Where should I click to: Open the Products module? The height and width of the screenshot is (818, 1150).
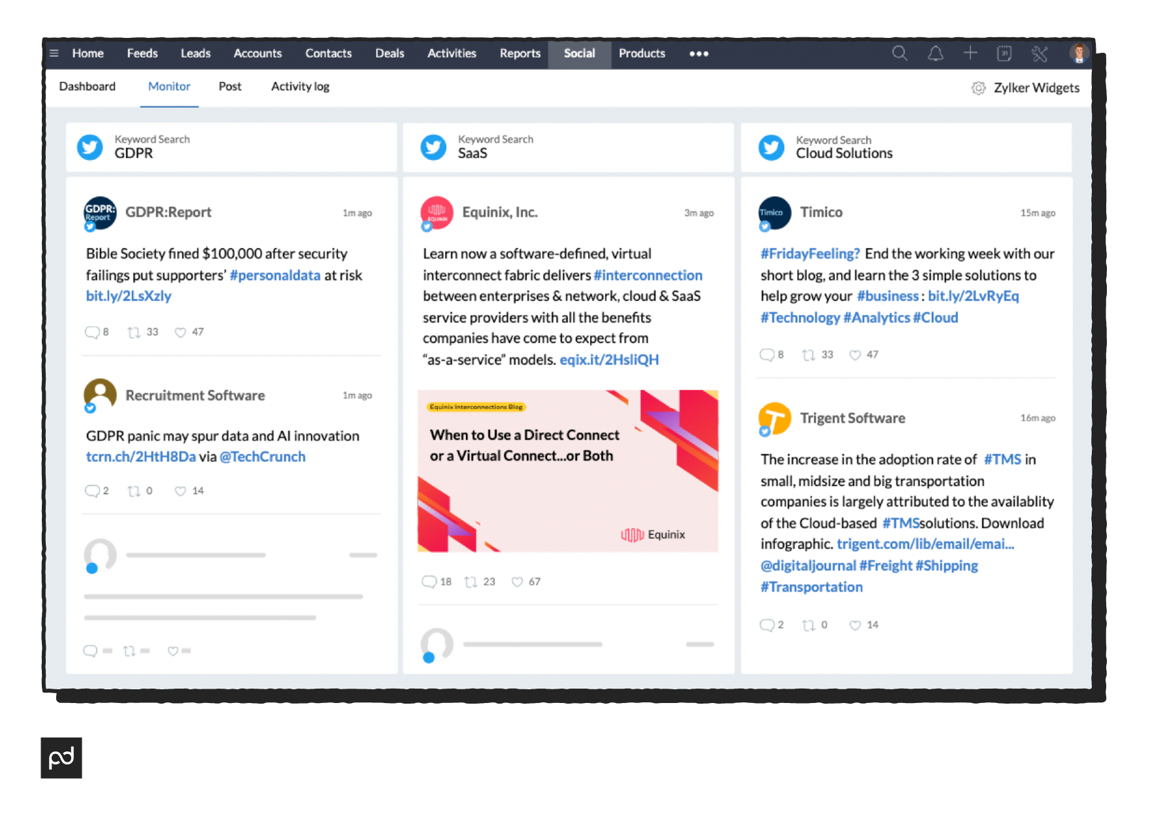642,54
